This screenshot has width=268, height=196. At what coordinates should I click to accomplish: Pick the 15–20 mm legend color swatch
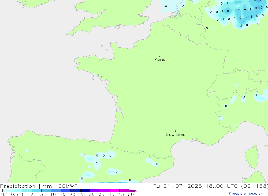[x=66, y=191]
